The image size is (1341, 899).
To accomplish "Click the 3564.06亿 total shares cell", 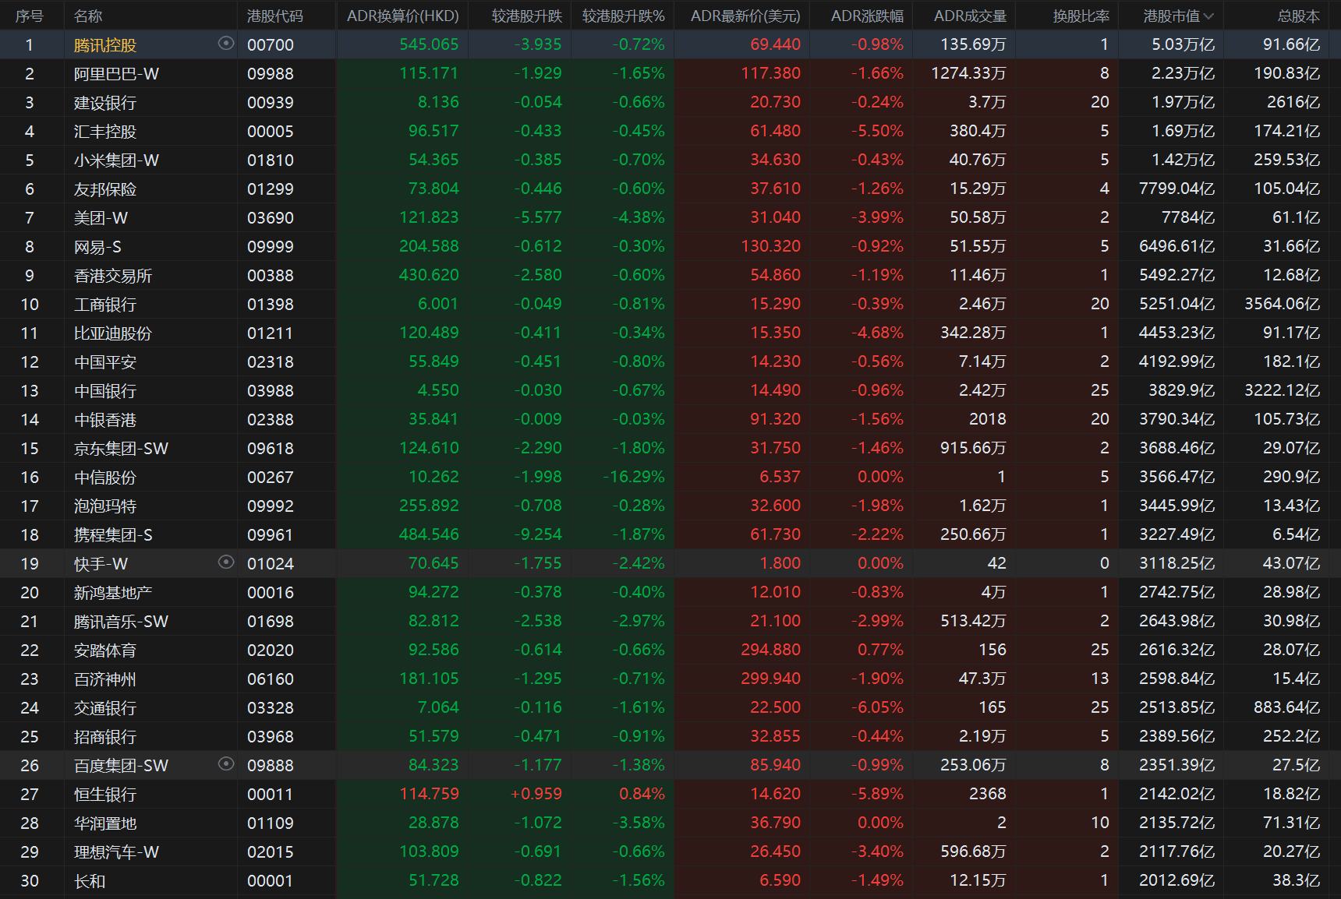I will 1282,304.
